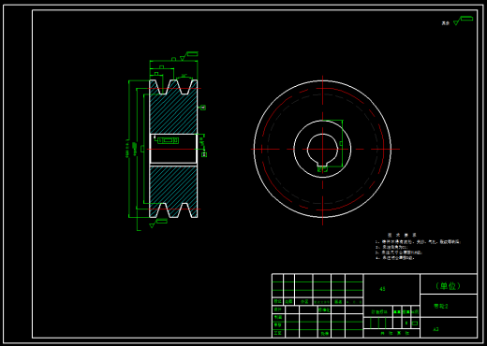Select the hub circle around the bore
The height and width of the screenshot is (346, 487).
322,149
